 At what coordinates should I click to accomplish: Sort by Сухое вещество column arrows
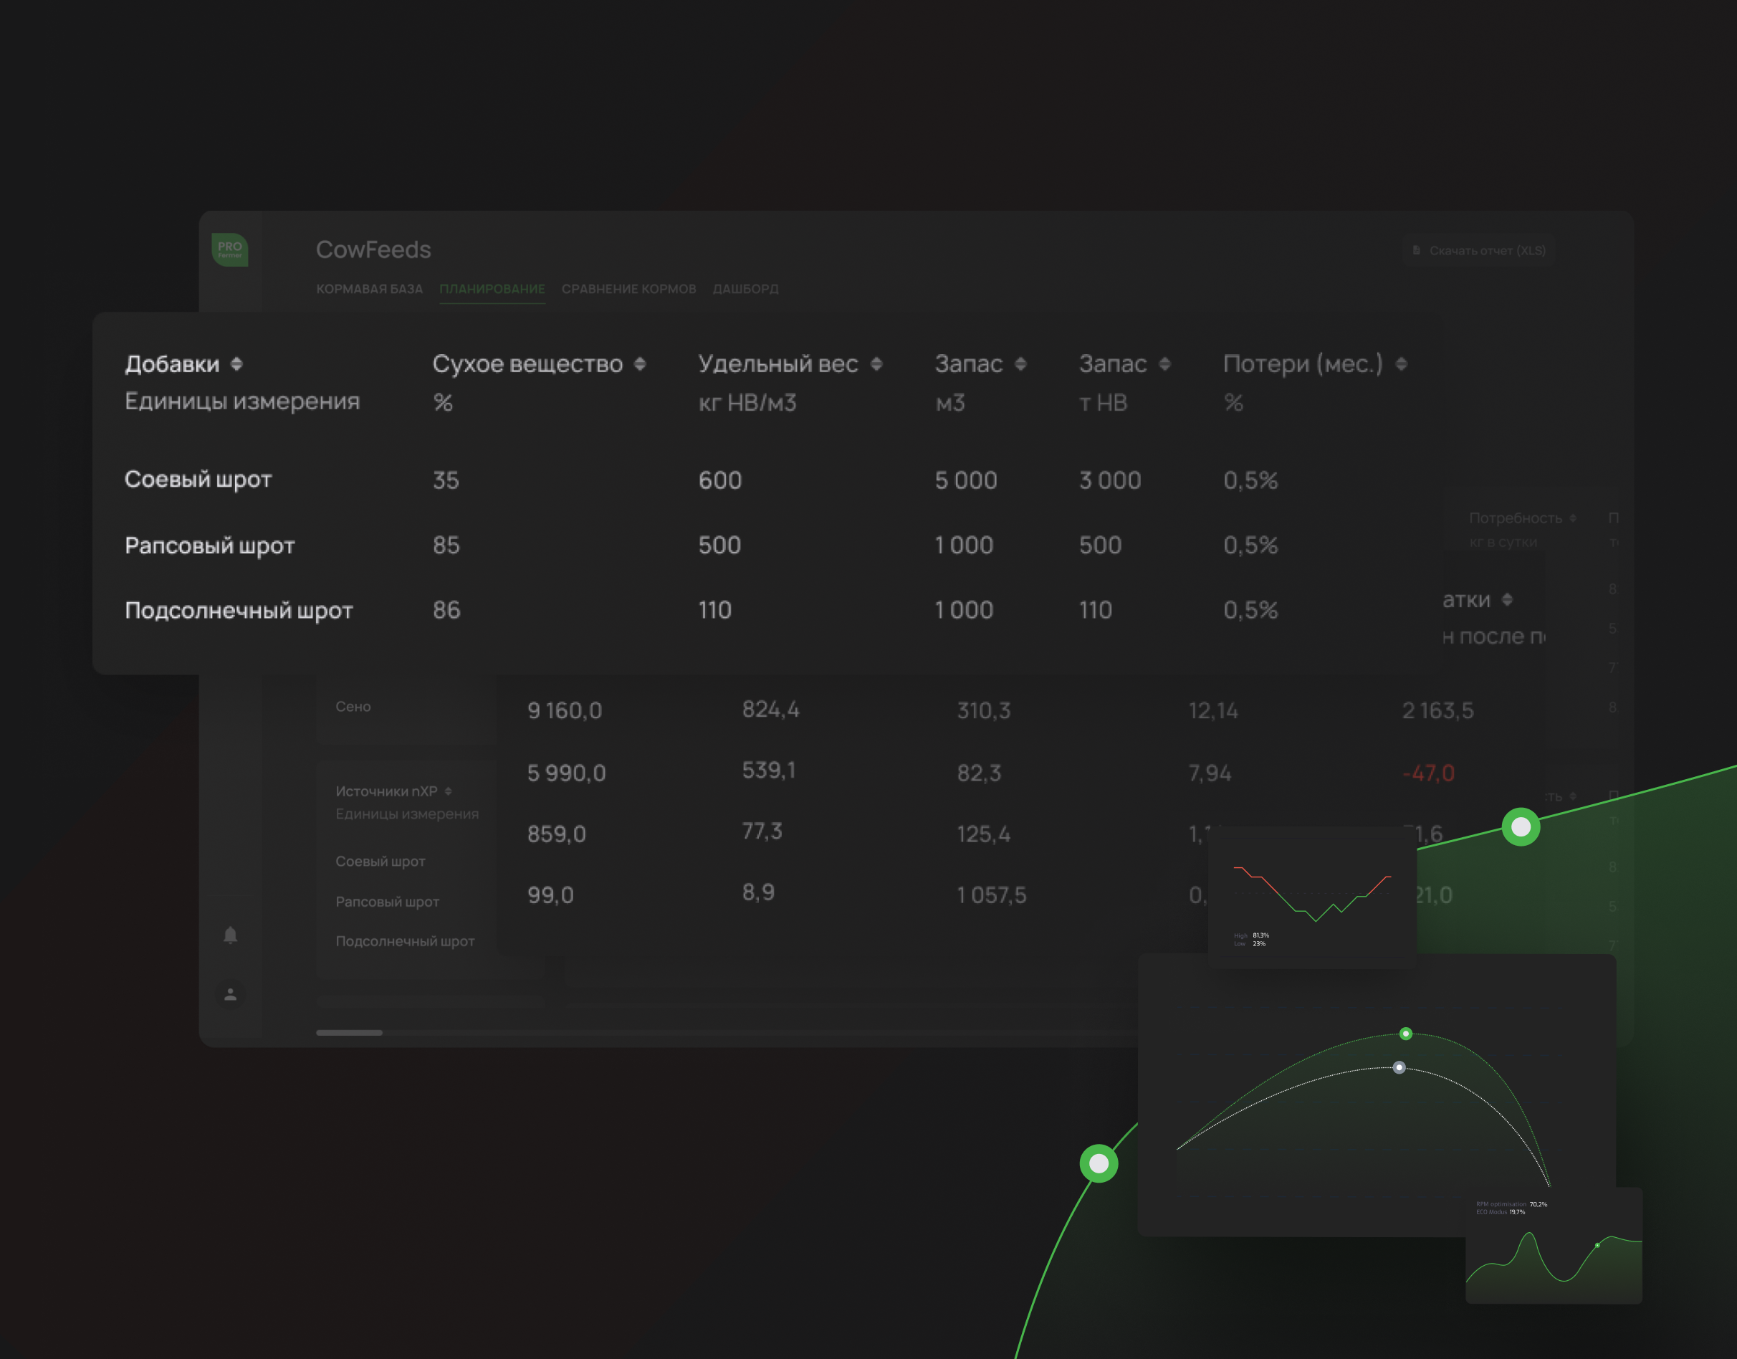click(x=639, y=364)
